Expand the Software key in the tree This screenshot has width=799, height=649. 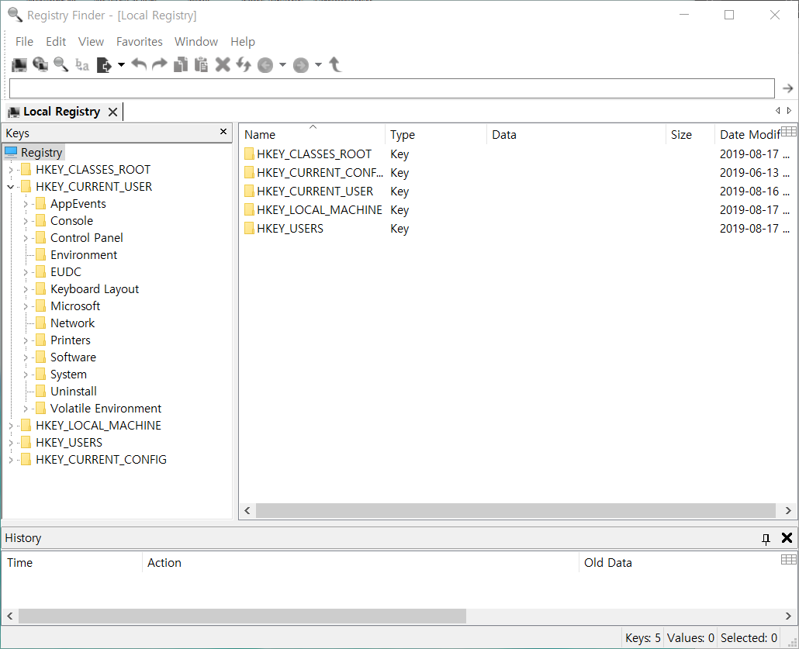pos(25,357)
